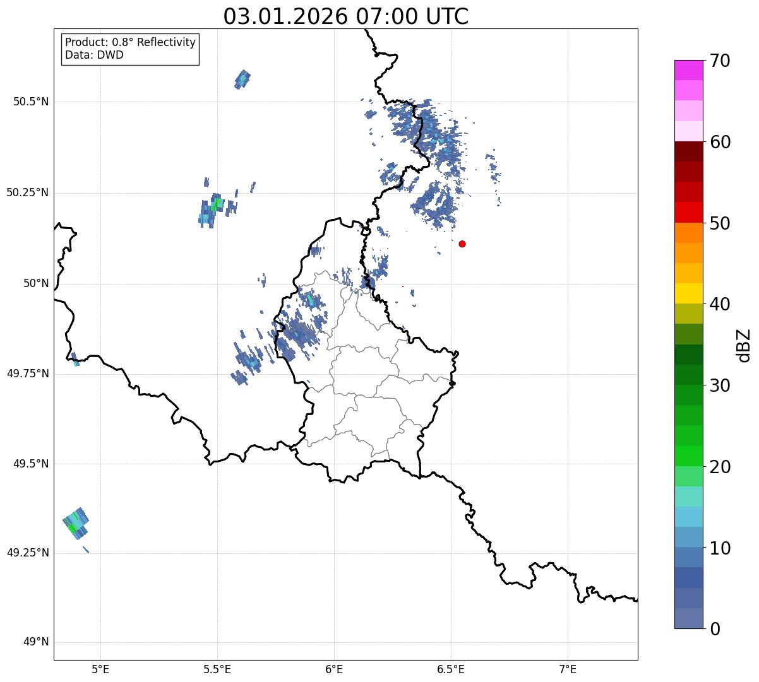Click the bright green colorbar segment above 20

[688, 456]
